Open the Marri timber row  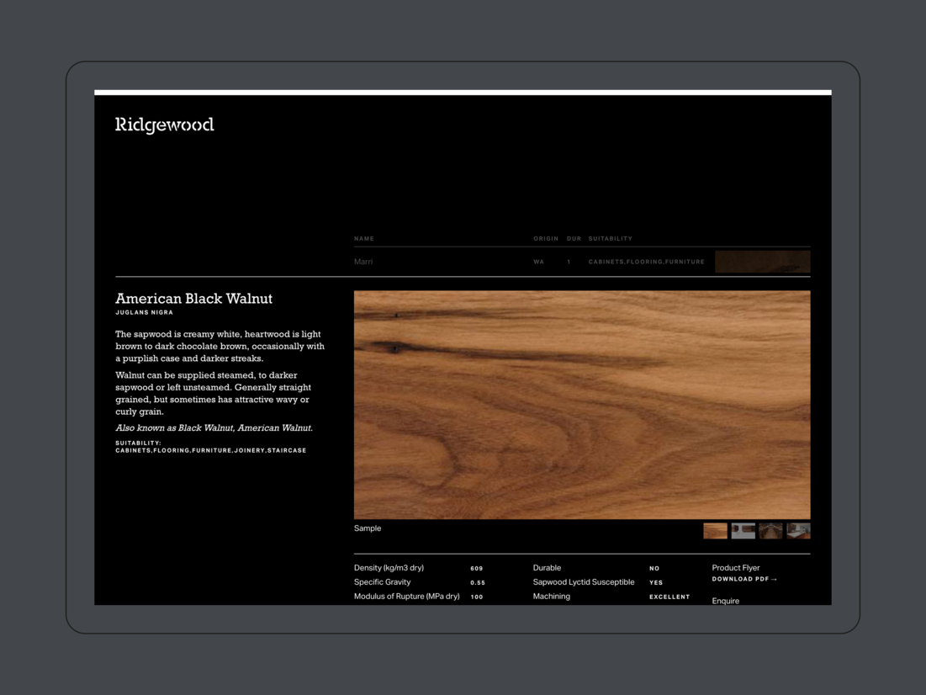tap(363, 262)
